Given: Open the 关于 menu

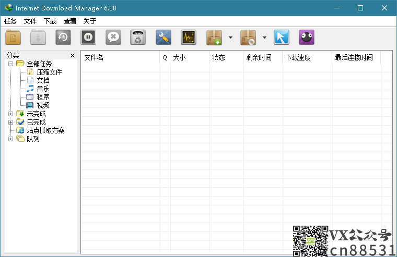Looking at the screenshot, I should 90,21.
